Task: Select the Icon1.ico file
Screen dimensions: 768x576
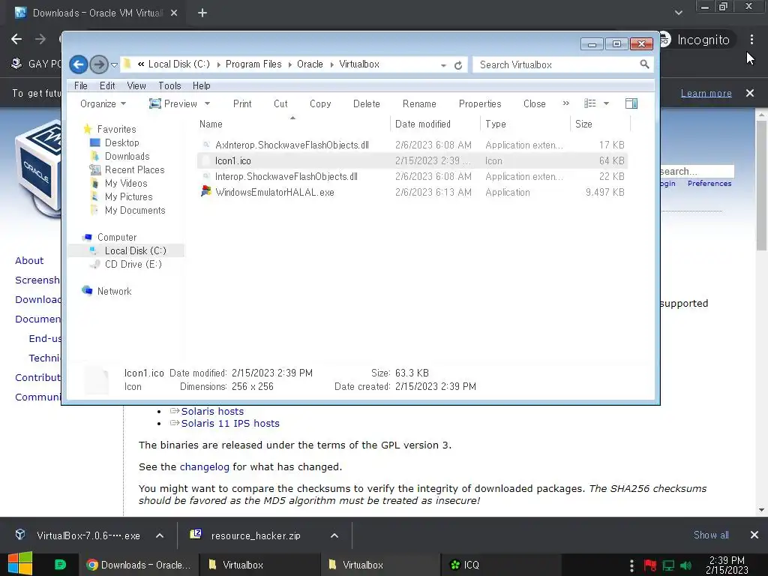Action: [412, 160]
